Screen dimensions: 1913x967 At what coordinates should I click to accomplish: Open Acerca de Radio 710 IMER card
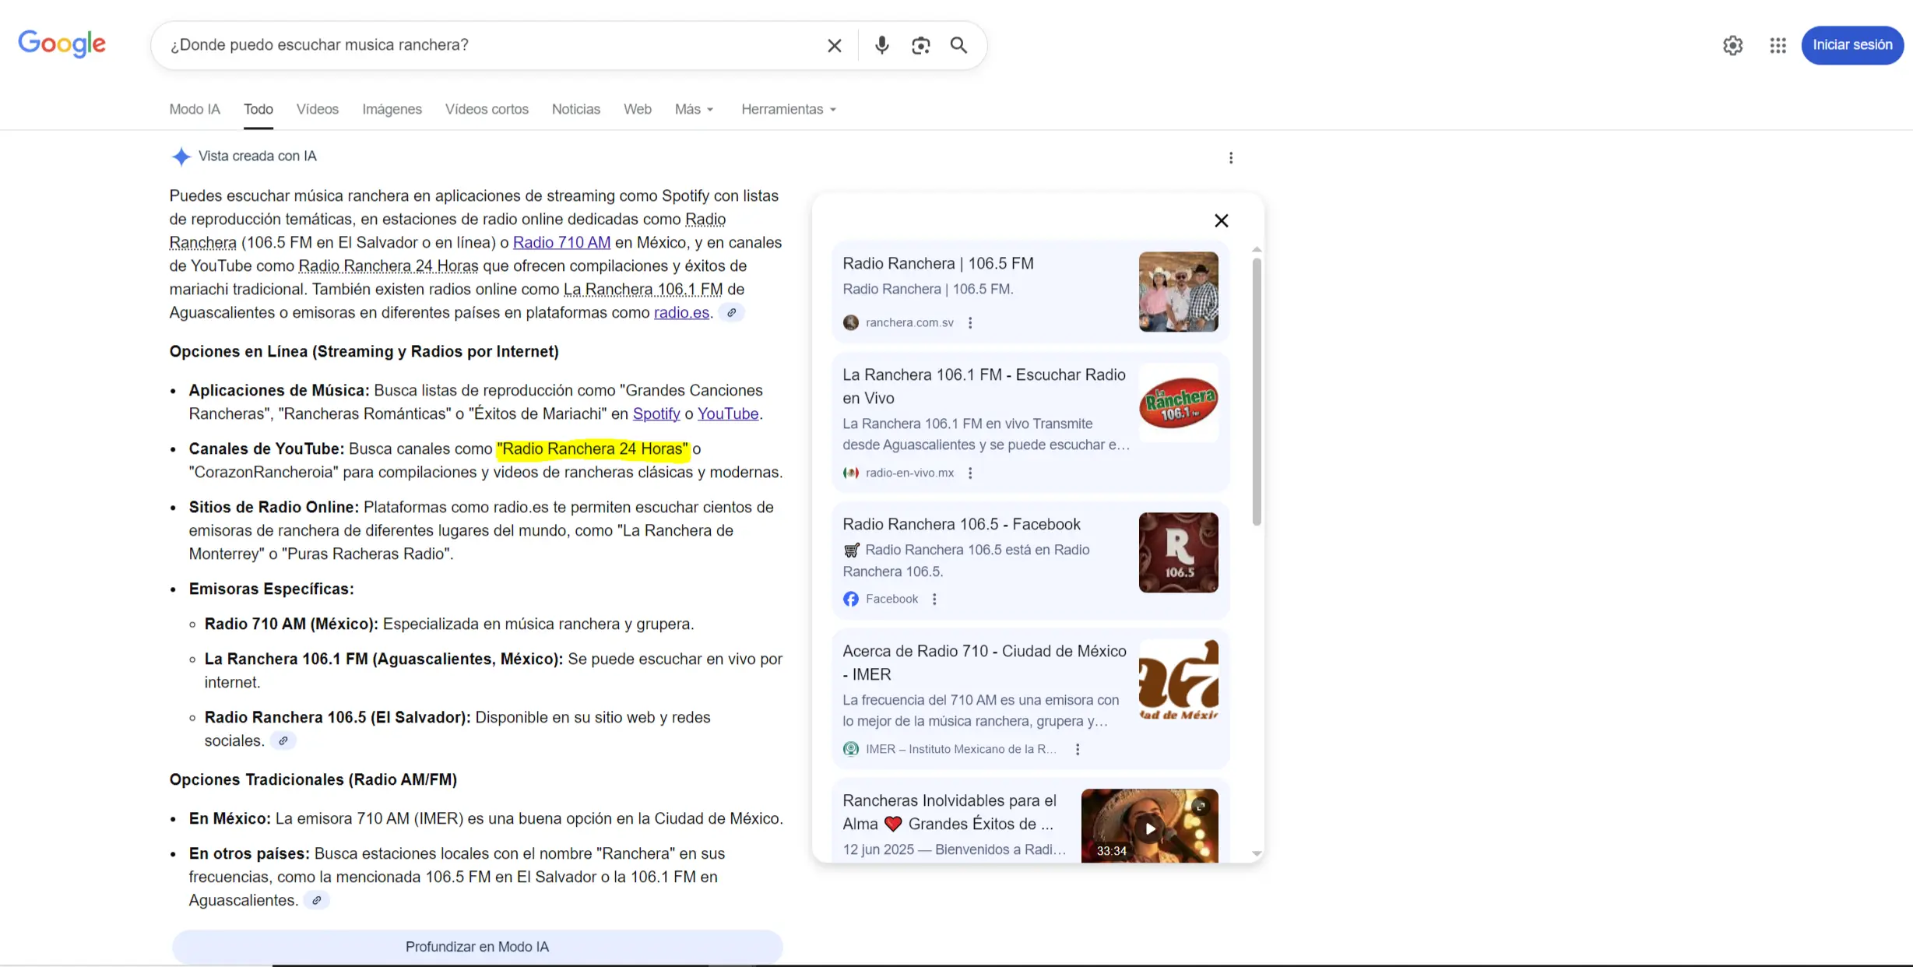tap(1029, 698)
